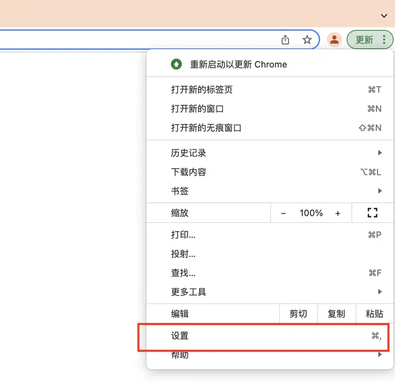
Task: Select 查找... menu item
Action: click(269, 273)
